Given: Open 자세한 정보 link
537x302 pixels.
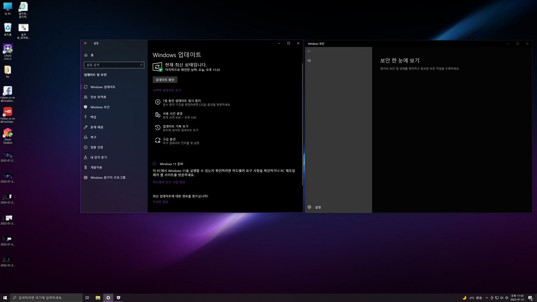Looking at the screenshot, I should 161,202.
